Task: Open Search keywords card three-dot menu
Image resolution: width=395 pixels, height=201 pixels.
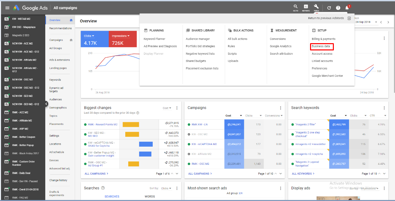Action: tap(384, 108)
